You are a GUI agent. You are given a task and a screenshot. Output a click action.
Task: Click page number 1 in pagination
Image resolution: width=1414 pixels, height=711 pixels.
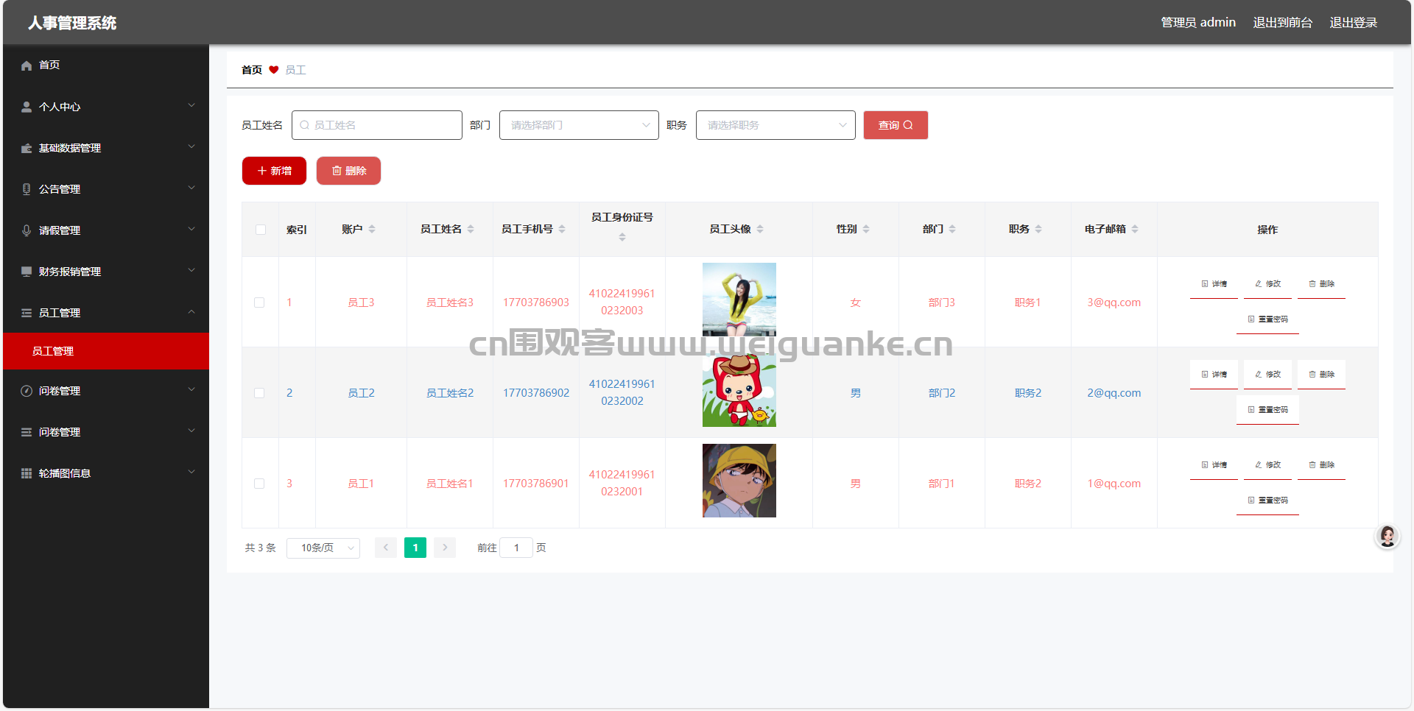[x=415, y=548]
